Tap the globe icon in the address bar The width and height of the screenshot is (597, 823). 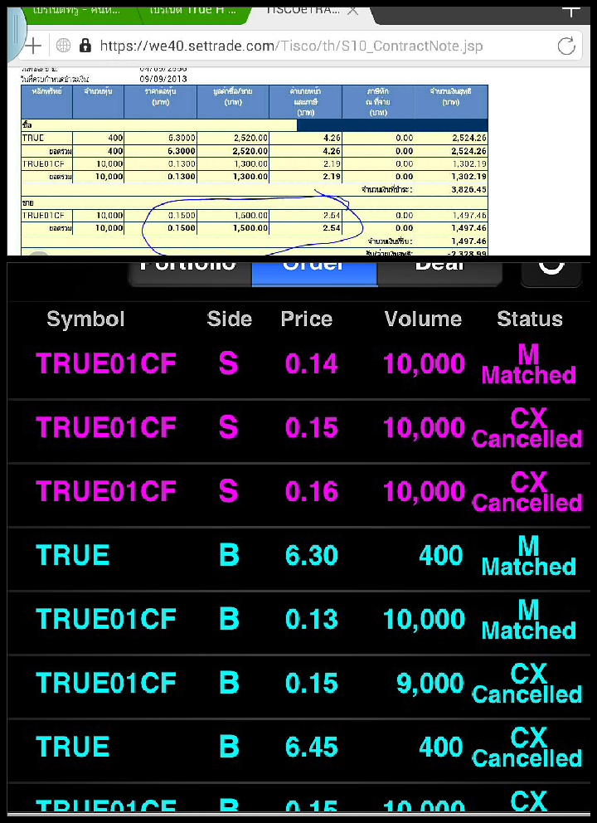click(63, 46)
